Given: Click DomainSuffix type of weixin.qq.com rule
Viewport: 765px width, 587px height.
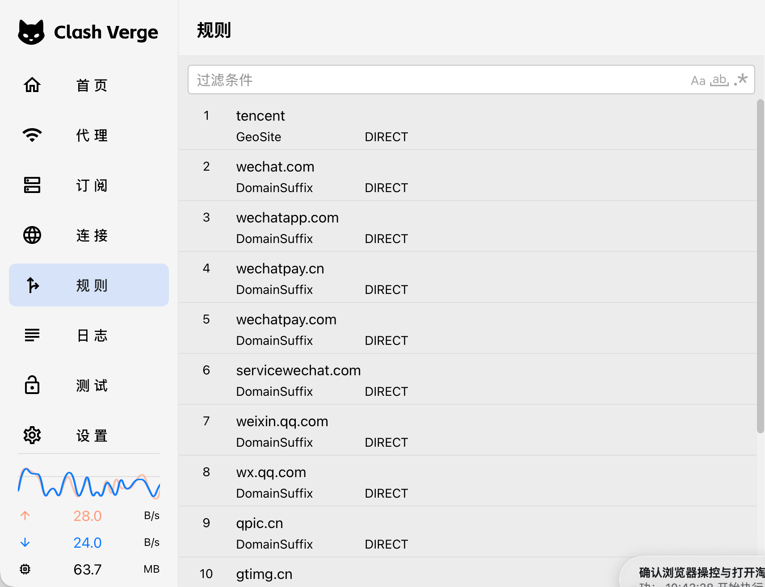Looking at the screenshot, I should (274, 442).
